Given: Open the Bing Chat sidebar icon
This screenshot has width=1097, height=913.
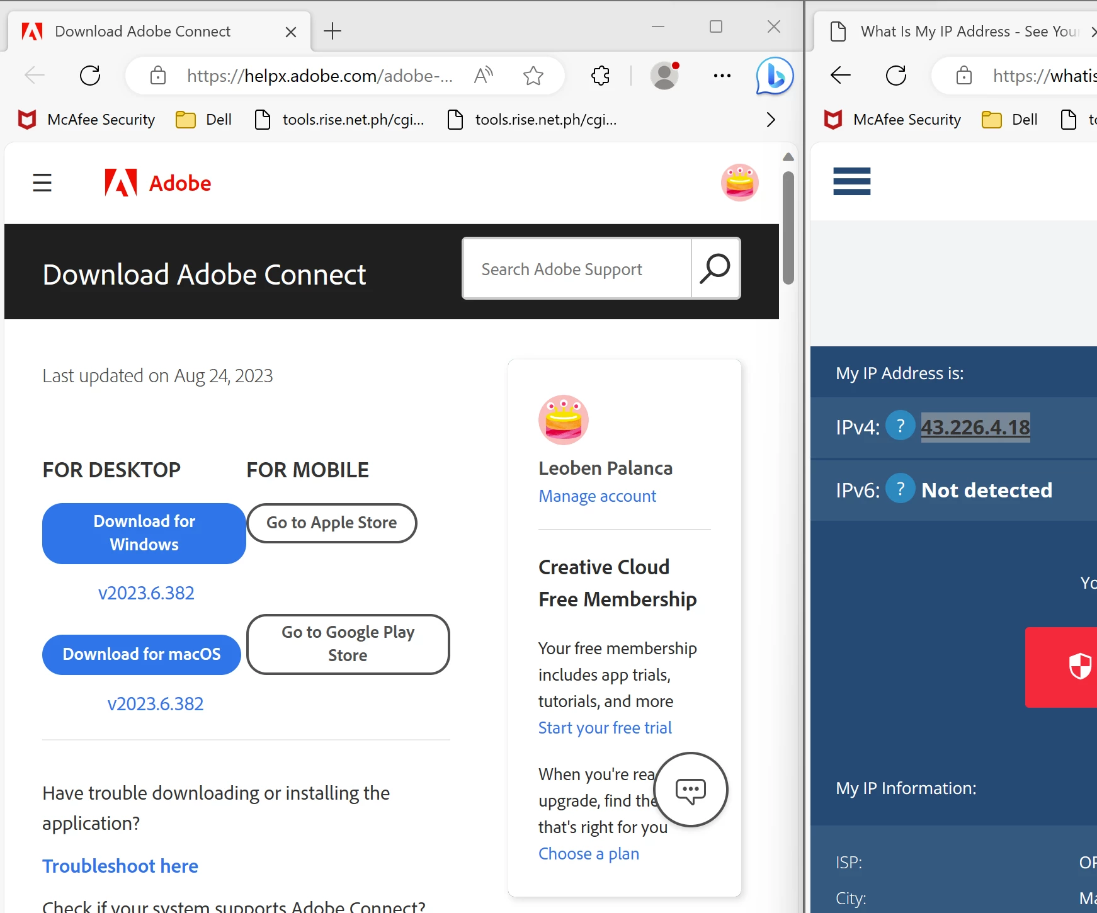Looking at the screenshot, I should pyautogui.click(x=775, y=76).
